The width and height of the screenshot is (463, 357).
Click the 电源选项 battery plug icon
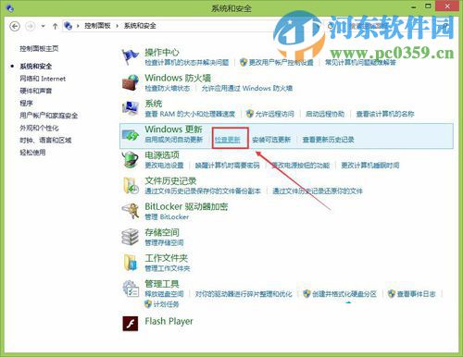pyautogui.click(x=131, y=159)
